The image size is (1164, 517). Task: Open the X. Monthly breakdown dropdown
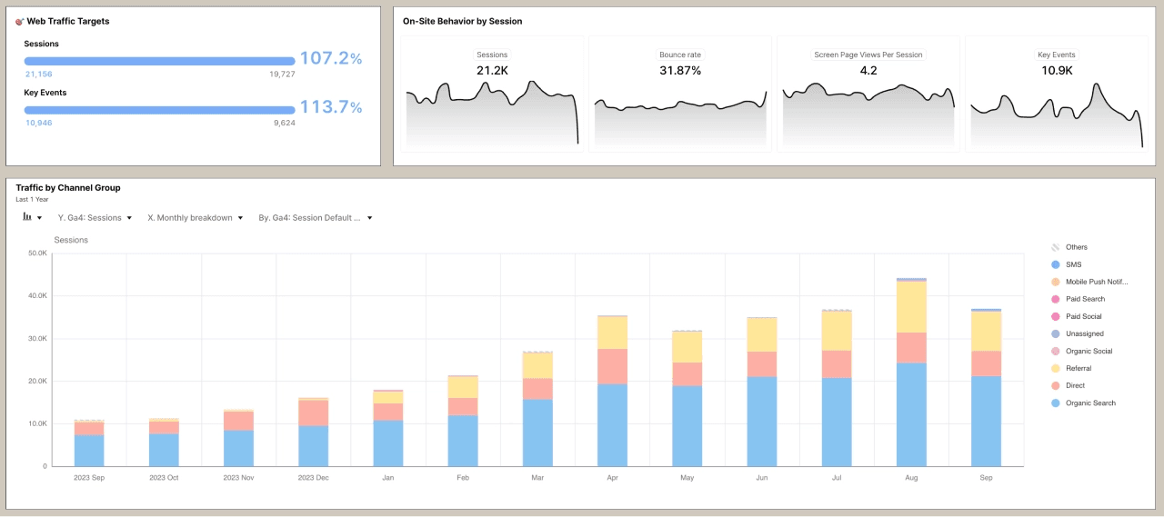(x=195, y=218)
